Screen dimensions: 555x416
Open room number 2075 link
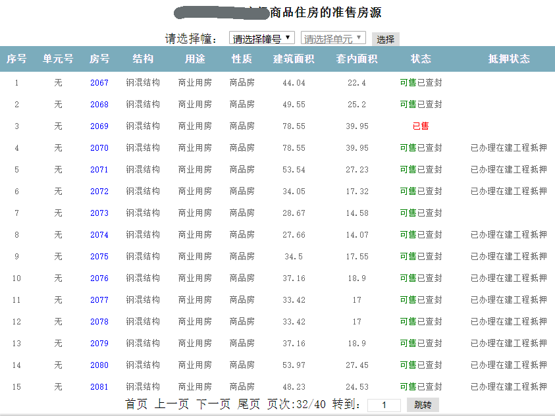click(99, 257)
